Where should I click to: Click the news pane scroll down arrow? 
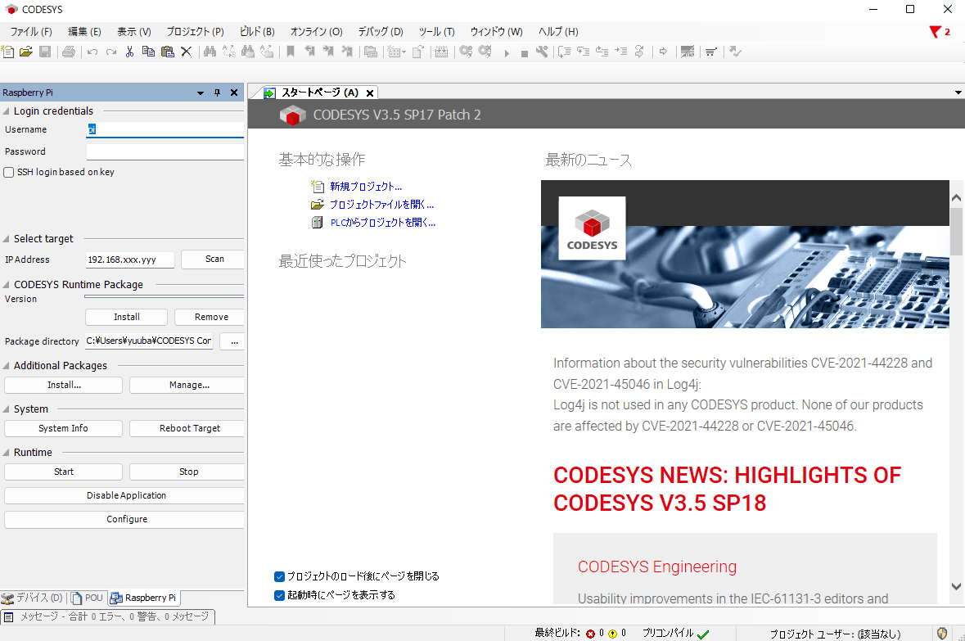pyautogui.click(x=956, y=587)
